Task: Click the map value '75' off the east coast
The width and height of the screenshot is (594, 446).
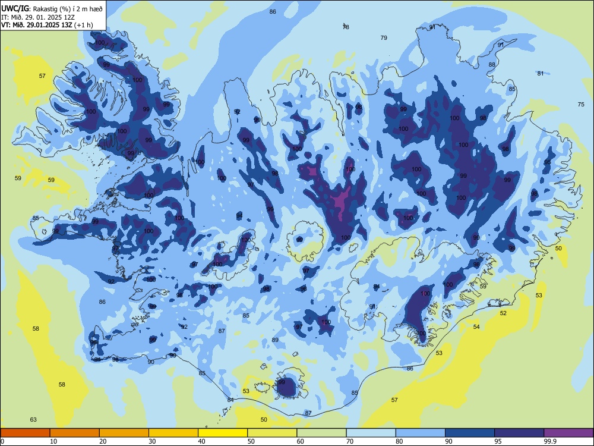Action: point(581,104)
